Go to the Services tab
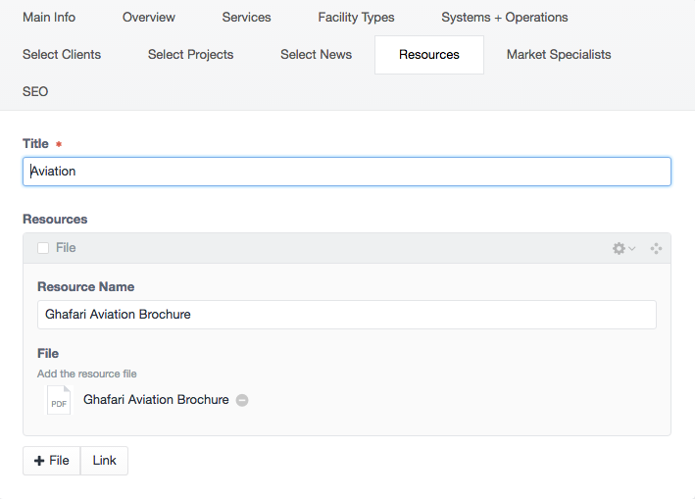 pyautogui.click(x=246, y=18)
